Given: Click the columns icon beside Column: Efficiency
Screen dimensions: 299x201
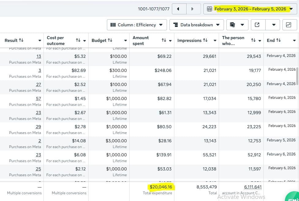Looking at the screenshot, I should (x=113, y=25).
